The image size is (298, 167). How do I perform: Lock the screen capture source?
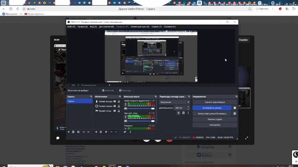(119, 106)
